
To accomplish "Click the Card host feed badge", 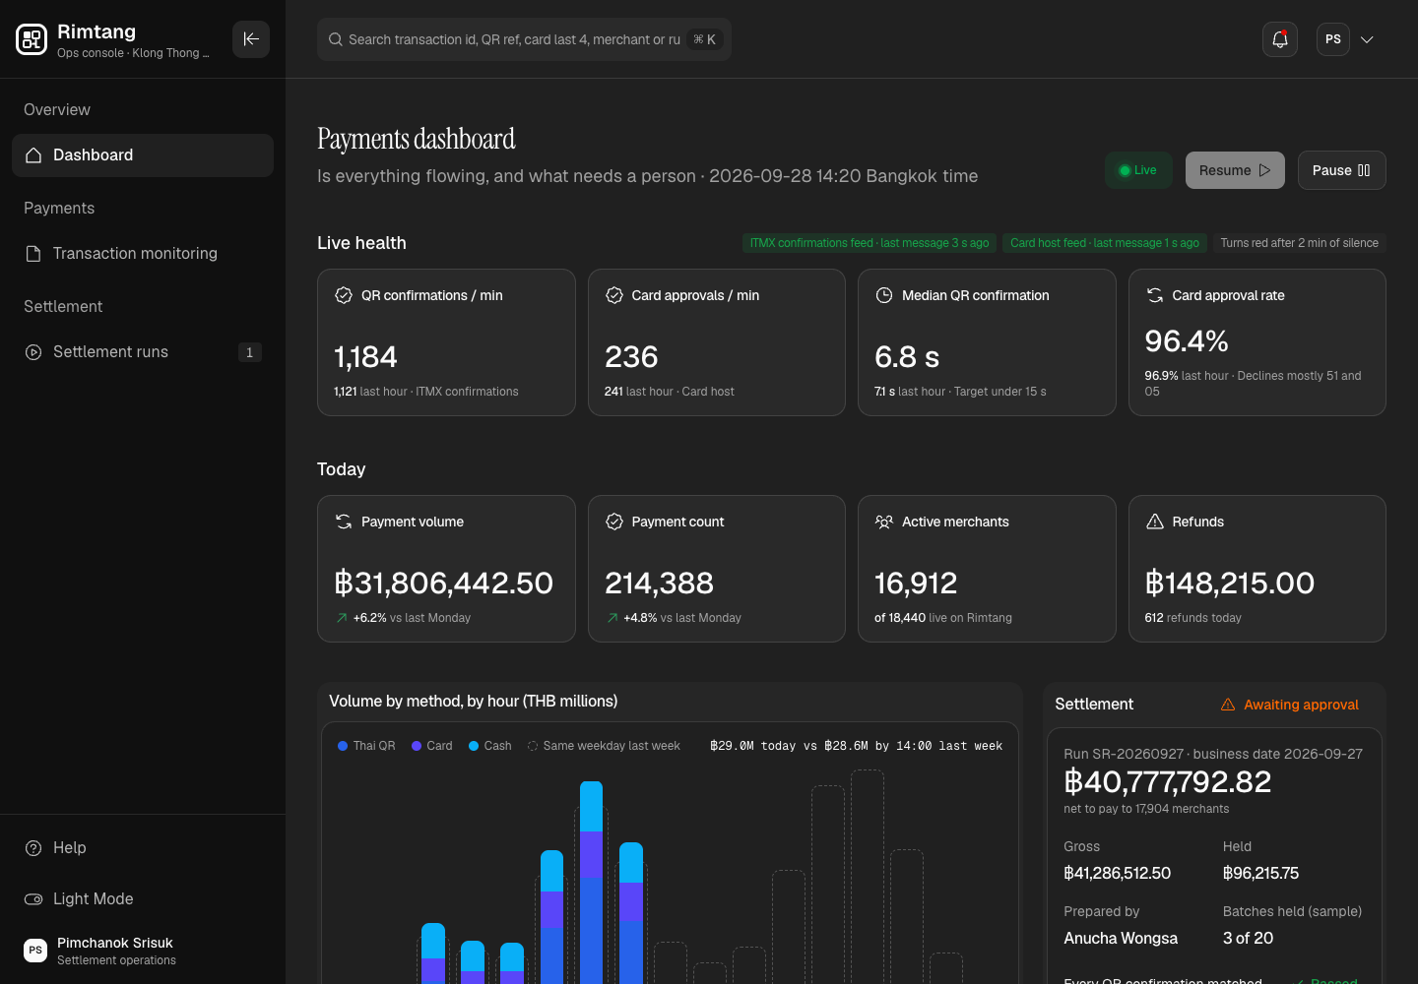I will click(1105, 243).
